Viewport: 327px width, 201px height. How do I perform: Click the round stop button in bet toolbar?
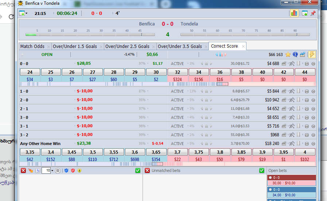coord(58,171)
